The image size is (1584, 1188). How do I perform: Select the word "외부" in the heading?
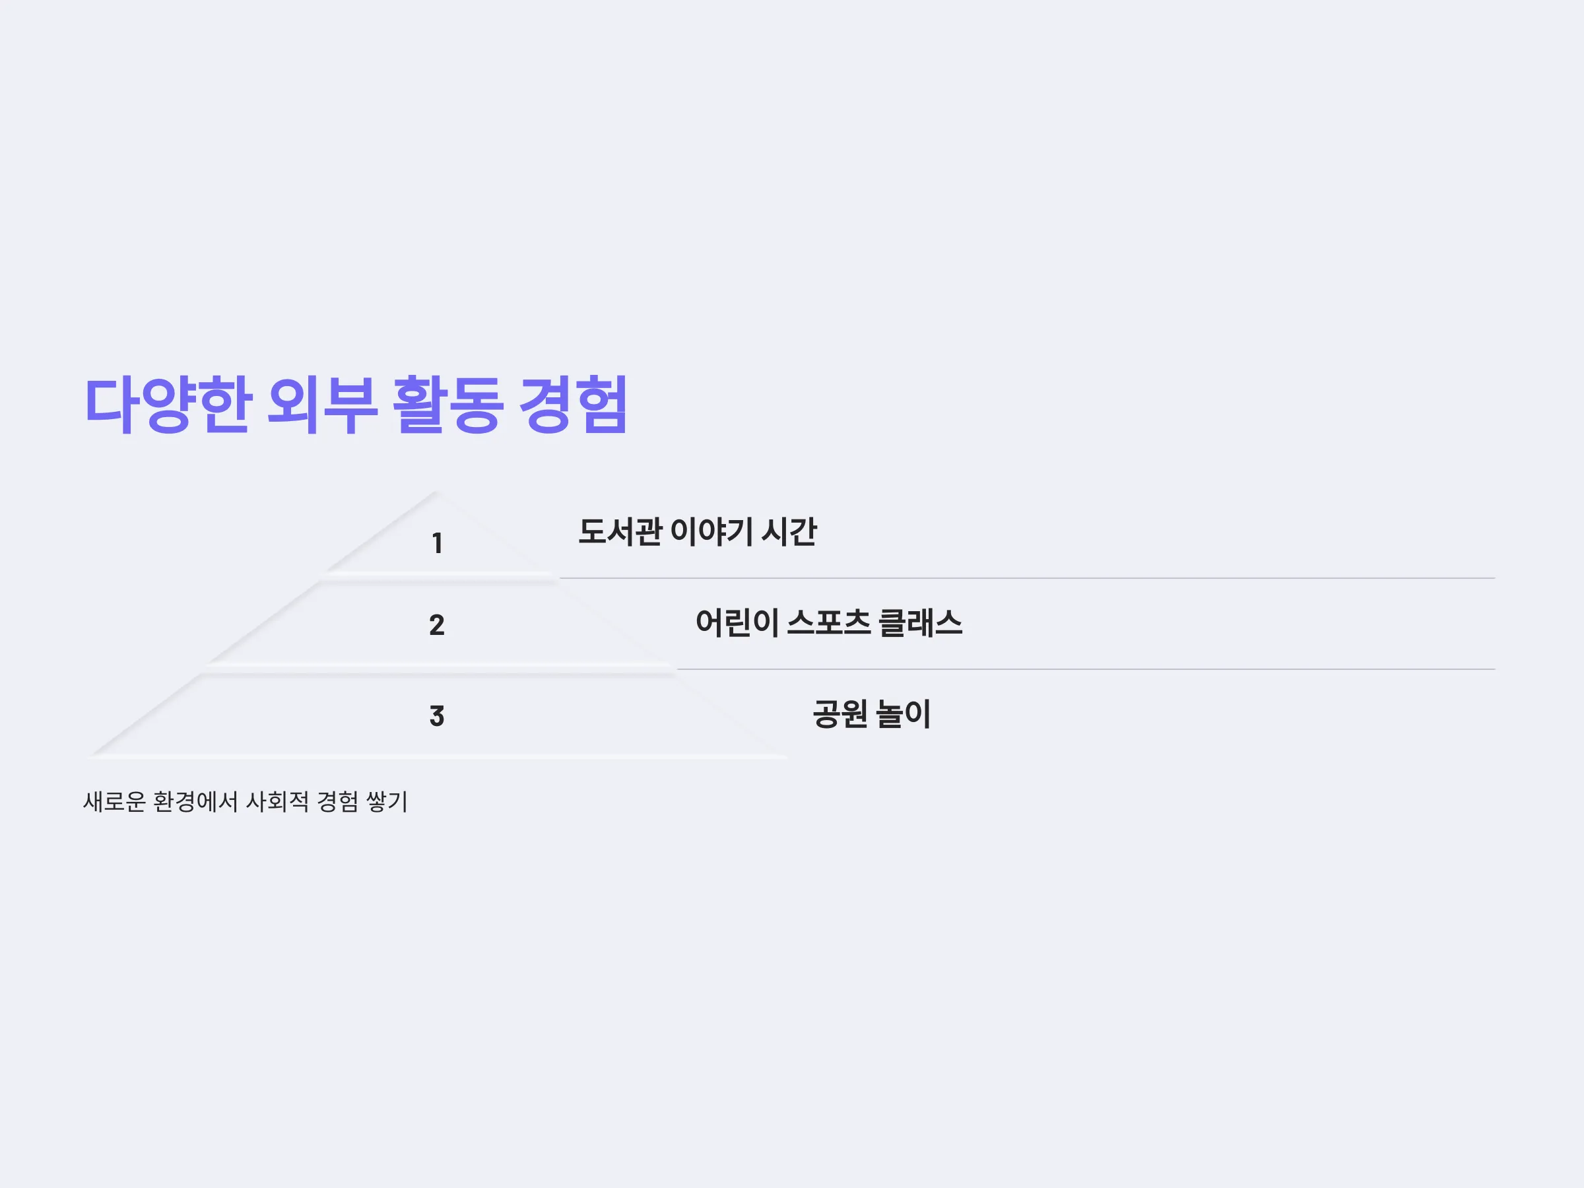click(x=322, y=404)
